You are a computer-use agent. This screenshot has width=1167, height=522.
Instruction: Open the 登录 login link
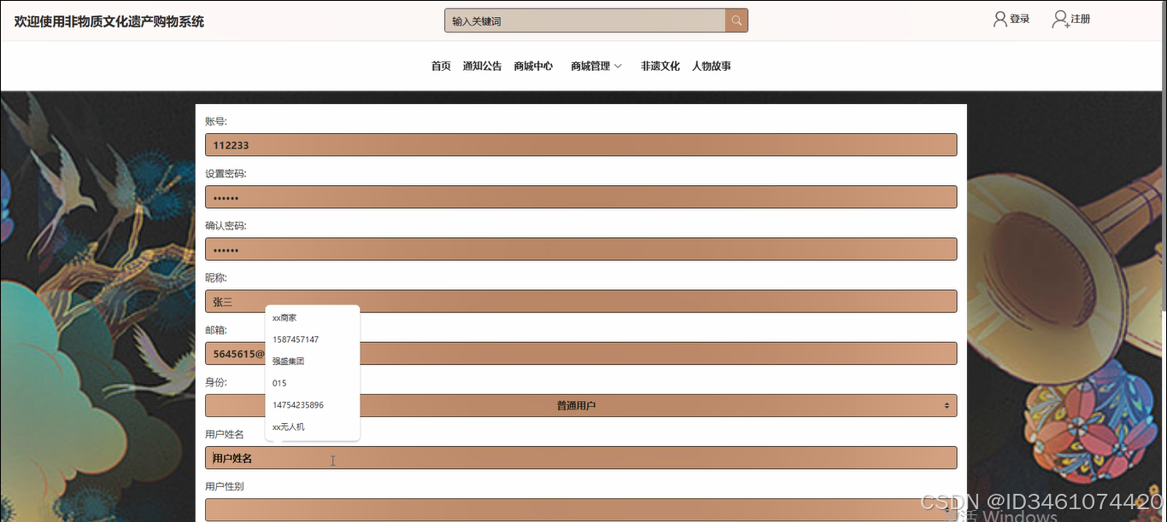click(x=1019, y=19)
